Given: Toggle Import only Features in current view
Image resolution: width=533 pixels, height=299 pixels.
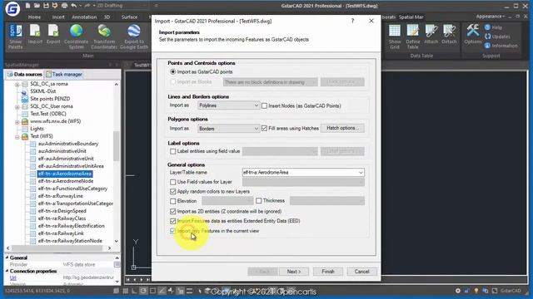Looking at the screenshot, I should [x=172, y=231].
